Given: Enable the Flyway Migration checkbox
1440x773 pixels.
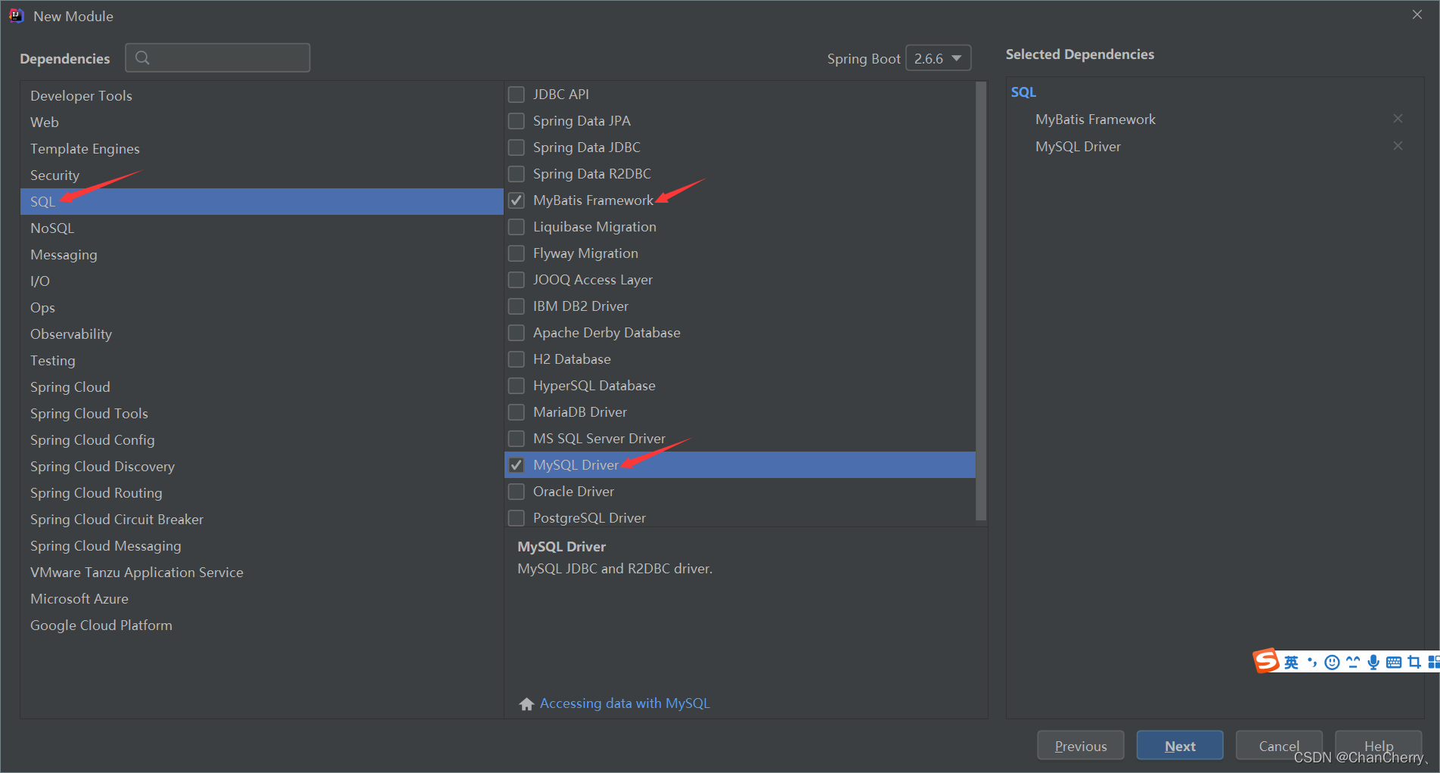Looking at the screenshot, I should click(x=517, y=253).
